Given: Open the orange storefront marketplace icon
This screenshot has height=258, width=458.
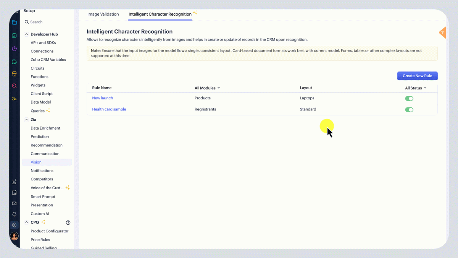Looking at the screenshot, I should pyautogui.click(x=14, y=74).
